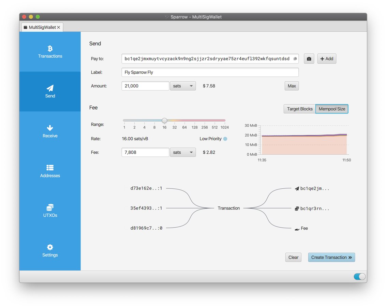Select the Send paper-plane sidebar item
Screen dimensions: 386x308
click(50, 92)
